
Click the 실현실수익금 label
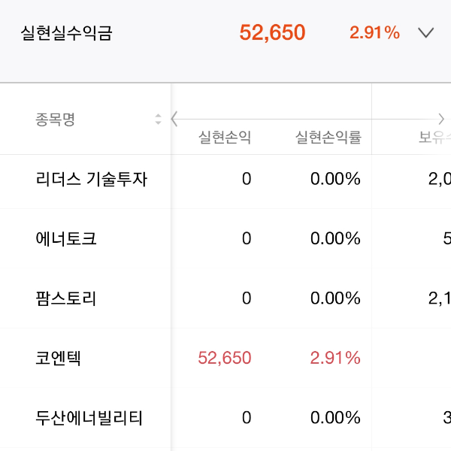click(66, 33)
